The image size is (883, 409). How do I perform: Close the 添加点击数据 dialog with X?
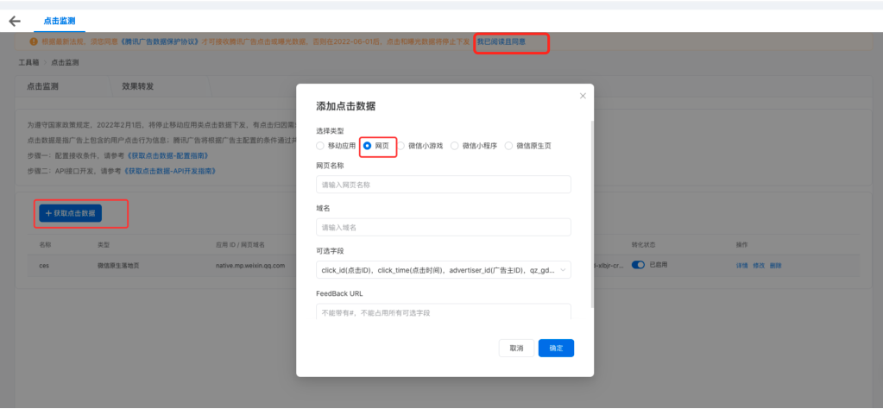coord(583,96)
